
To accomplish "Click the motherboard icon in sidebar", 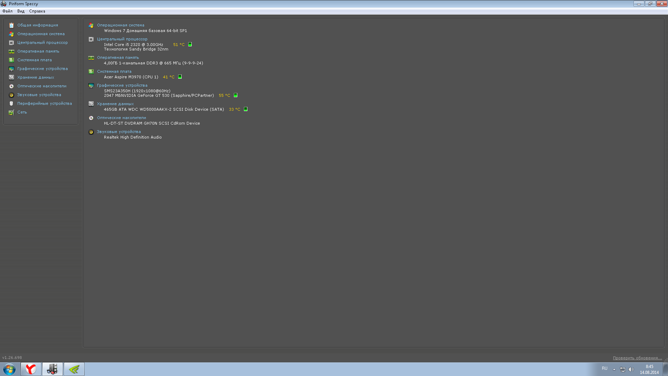I will point(11,60).
